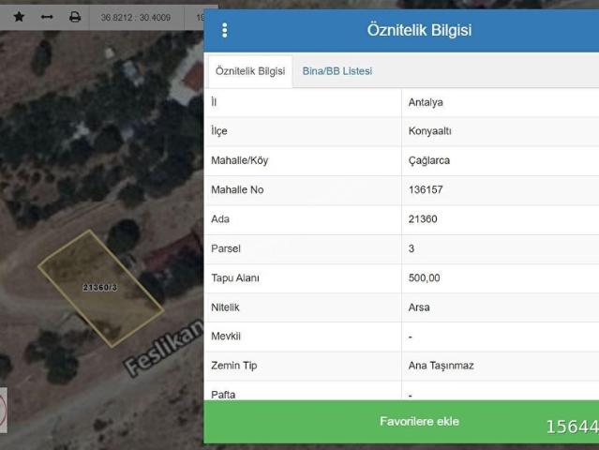Switch to the Bina/BB Listesi tab
599x450 pixels.
[x=337, y=71]
